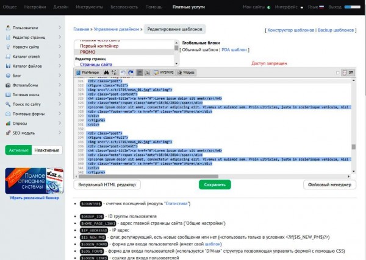Open the Интерфейс dropdown

click(289, 7)
